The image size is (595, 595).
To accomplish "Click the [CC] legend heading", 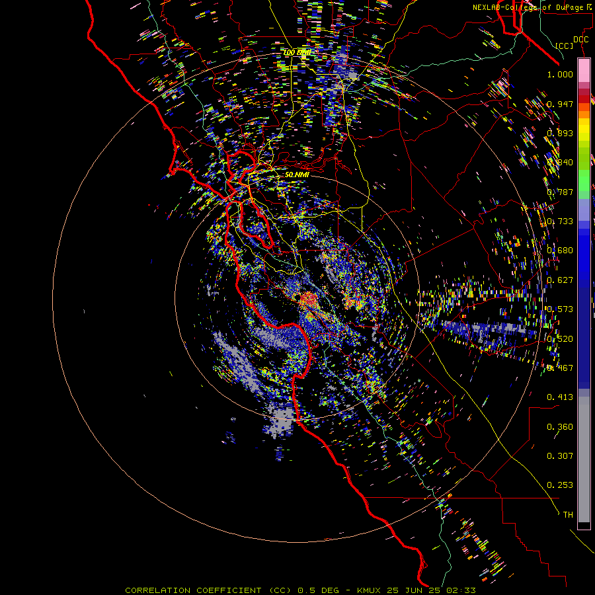I will 565,46.
